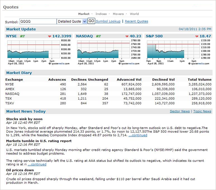Click the NASDAQ RT real-time icon
Screen dimensions: 216x190
(99, 36)
